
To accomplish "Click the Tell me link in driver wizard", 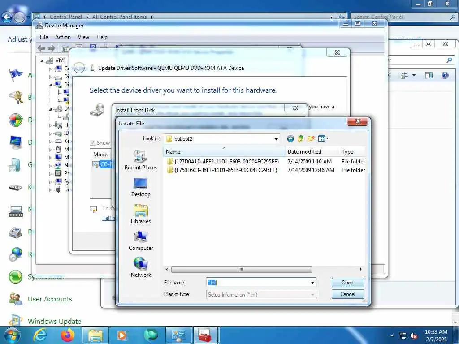I will [x=108, y=218].
